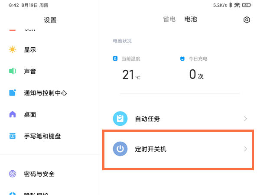Expand 自动任务 with its chevron arrow
The image size is (260, 195).
coord(245,119)
